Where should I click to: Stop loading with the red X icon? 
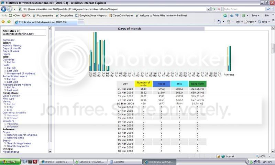[219, 9]
